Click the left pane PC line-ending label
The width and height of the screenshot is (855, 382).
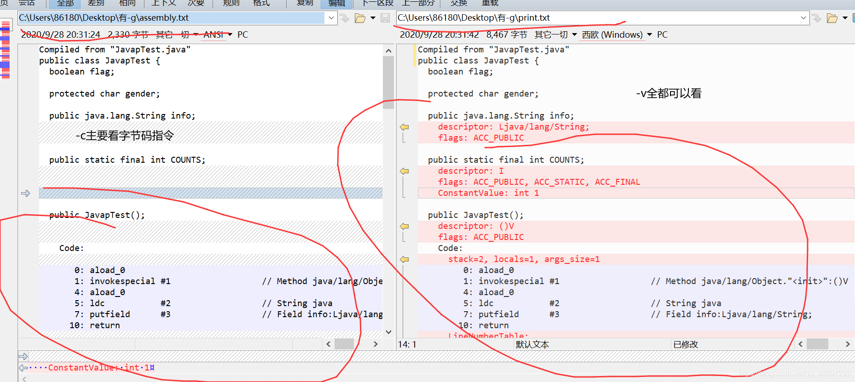coord(243,34)
